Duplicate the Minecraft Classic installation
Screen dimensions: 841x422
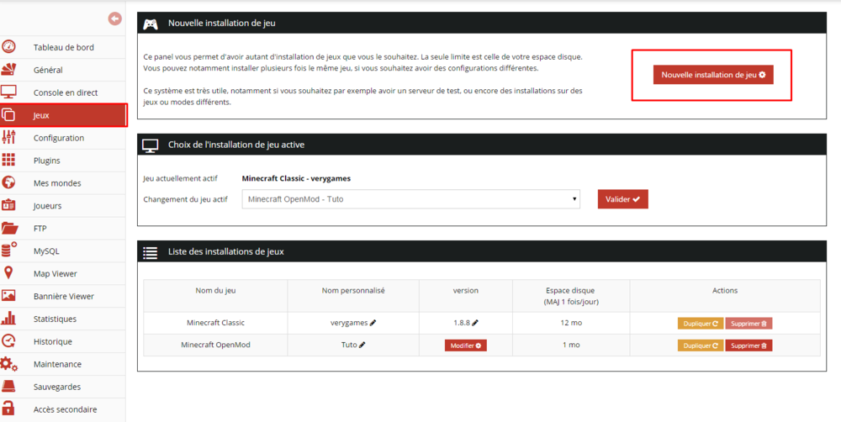700,323
